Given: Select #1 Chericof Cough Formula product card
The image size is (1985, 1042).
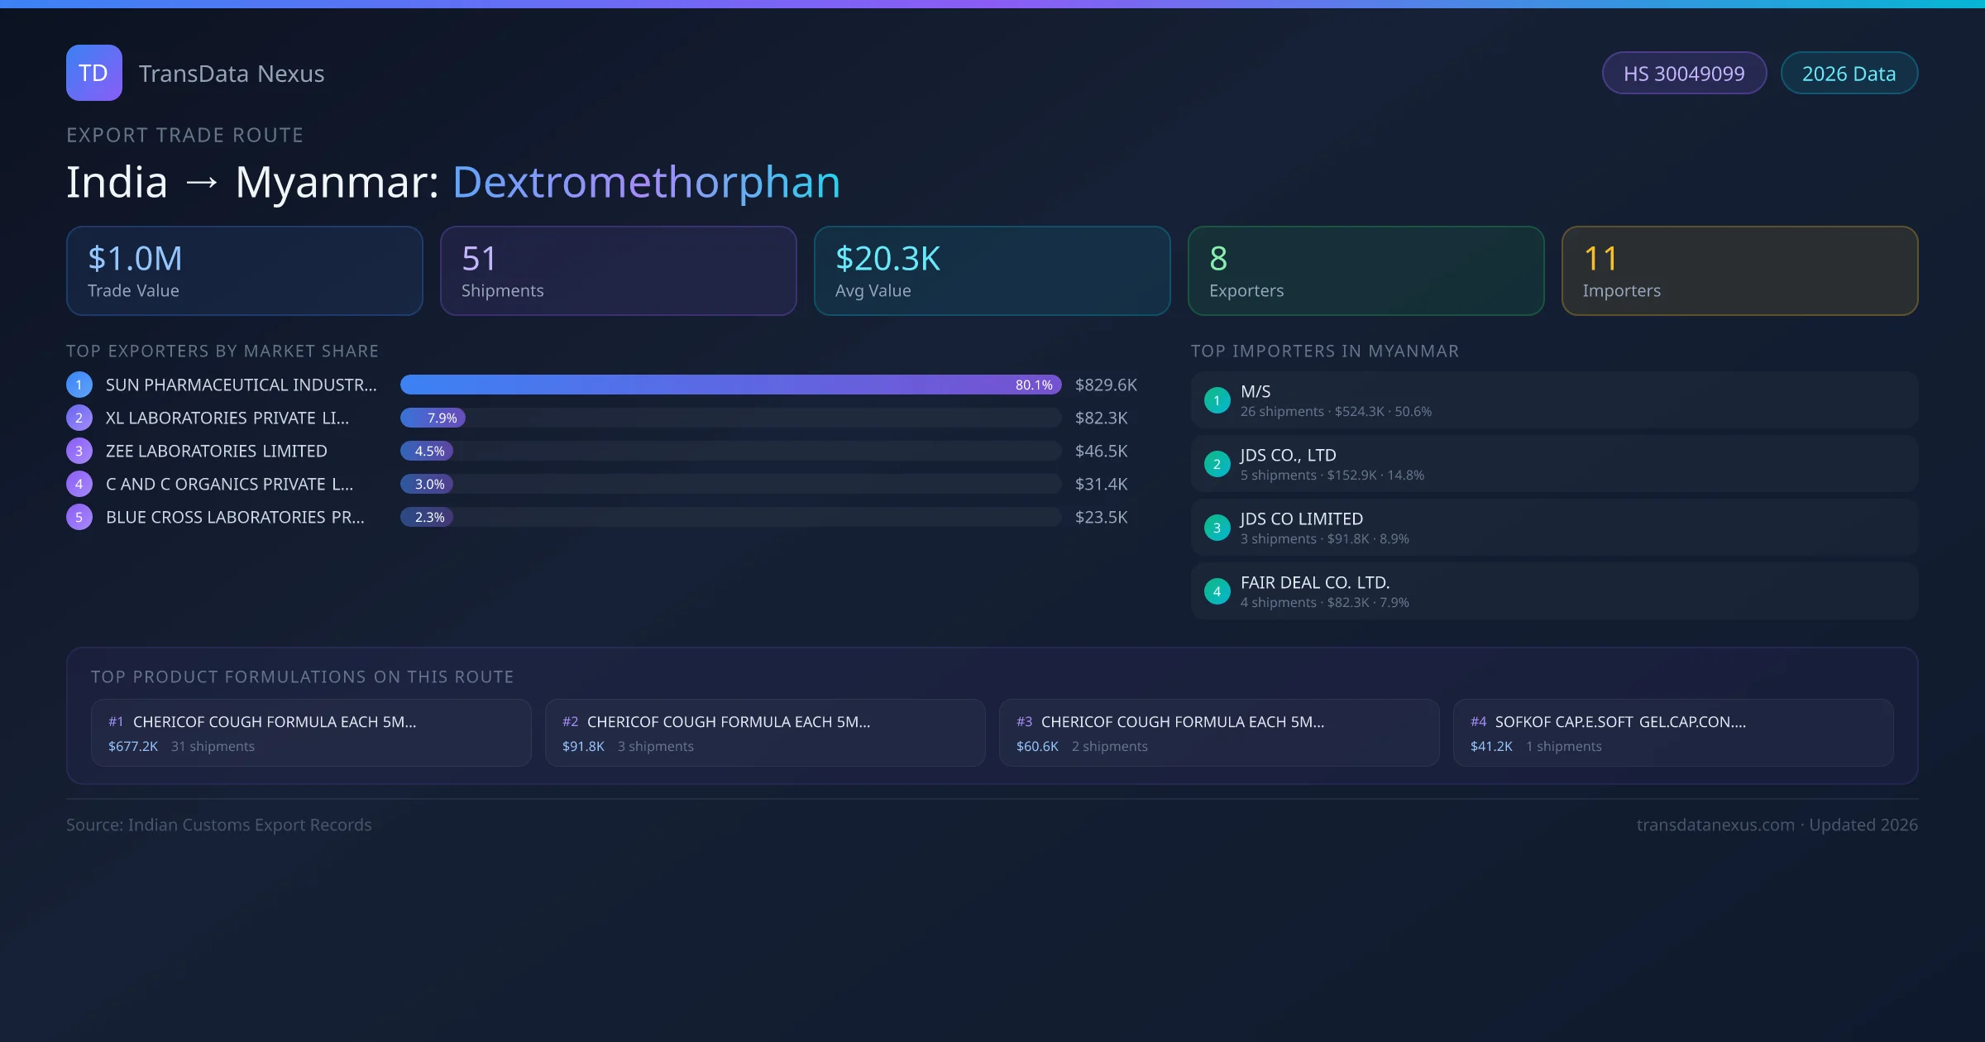Looking at the screenshot, I should click(311, 733).
